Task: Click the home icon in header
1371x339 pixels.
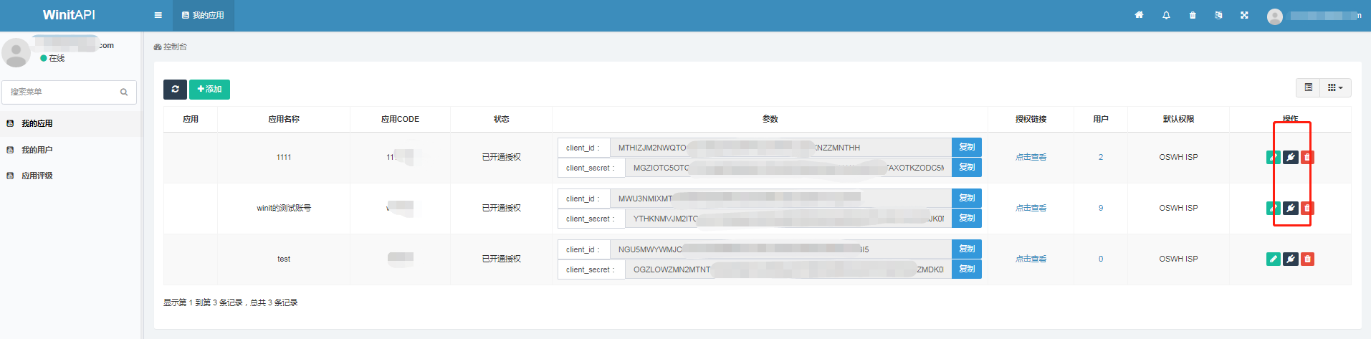Action: pyautogui.click(x=1139, y=15)
